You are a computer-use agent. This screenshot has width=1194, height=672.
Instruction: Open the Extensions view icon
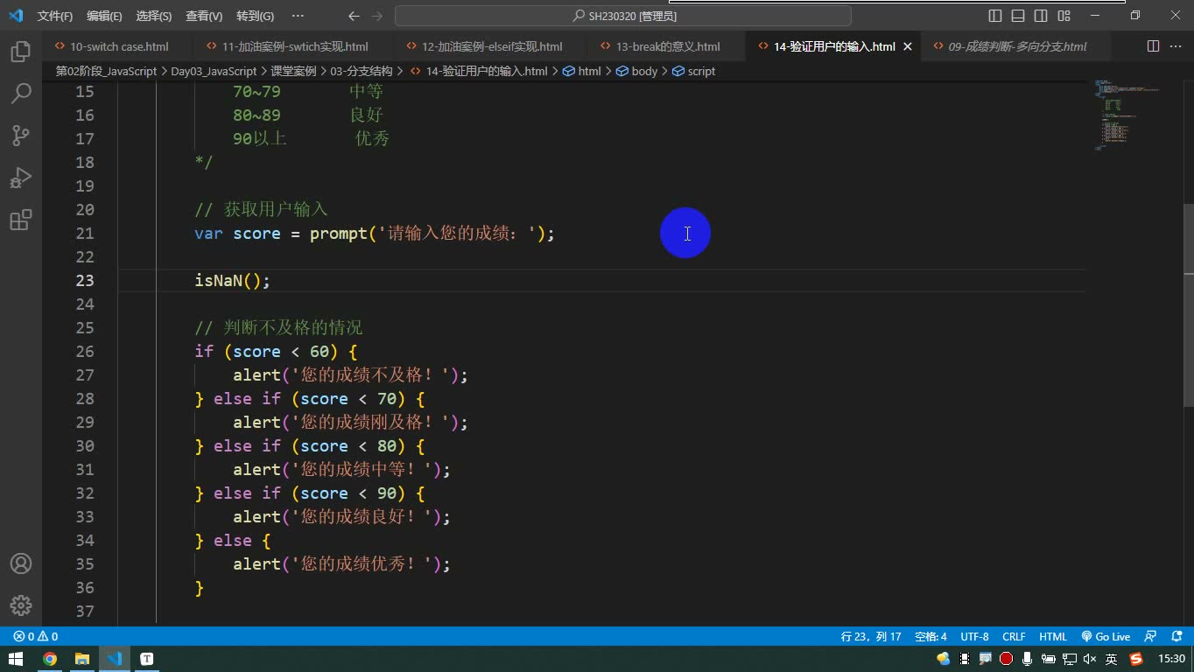click(x=21, y=220)
